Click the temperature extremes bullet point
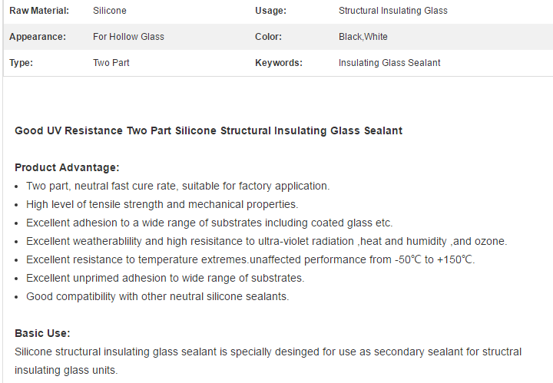This screenshot has width=553, height=383. (x=250, y=259)
